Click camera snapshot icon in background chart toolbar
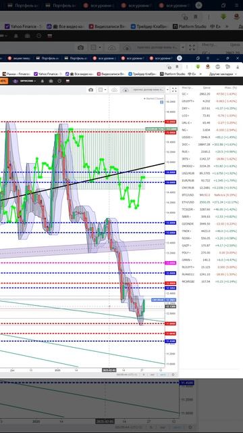Viewport: 243px width, 433px height. pyautogui.click(x=80, y=48)
